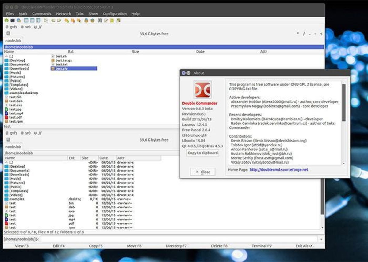This screenshot has width=368, height=262.
Task: Click the About dialog's vertical scrollbar
Action: coord(344,123)
